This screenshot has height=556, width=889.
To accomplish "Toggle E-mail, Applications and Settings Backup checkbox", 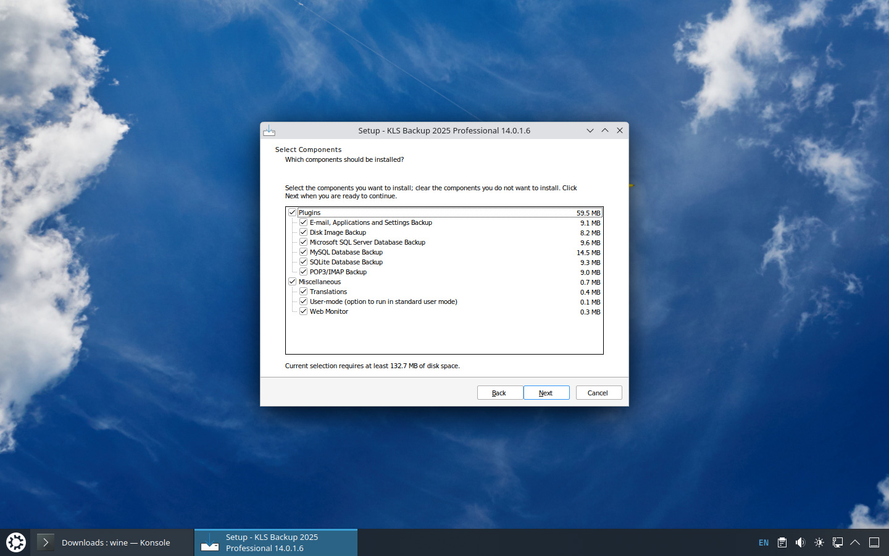I will [x=304, y=222].
